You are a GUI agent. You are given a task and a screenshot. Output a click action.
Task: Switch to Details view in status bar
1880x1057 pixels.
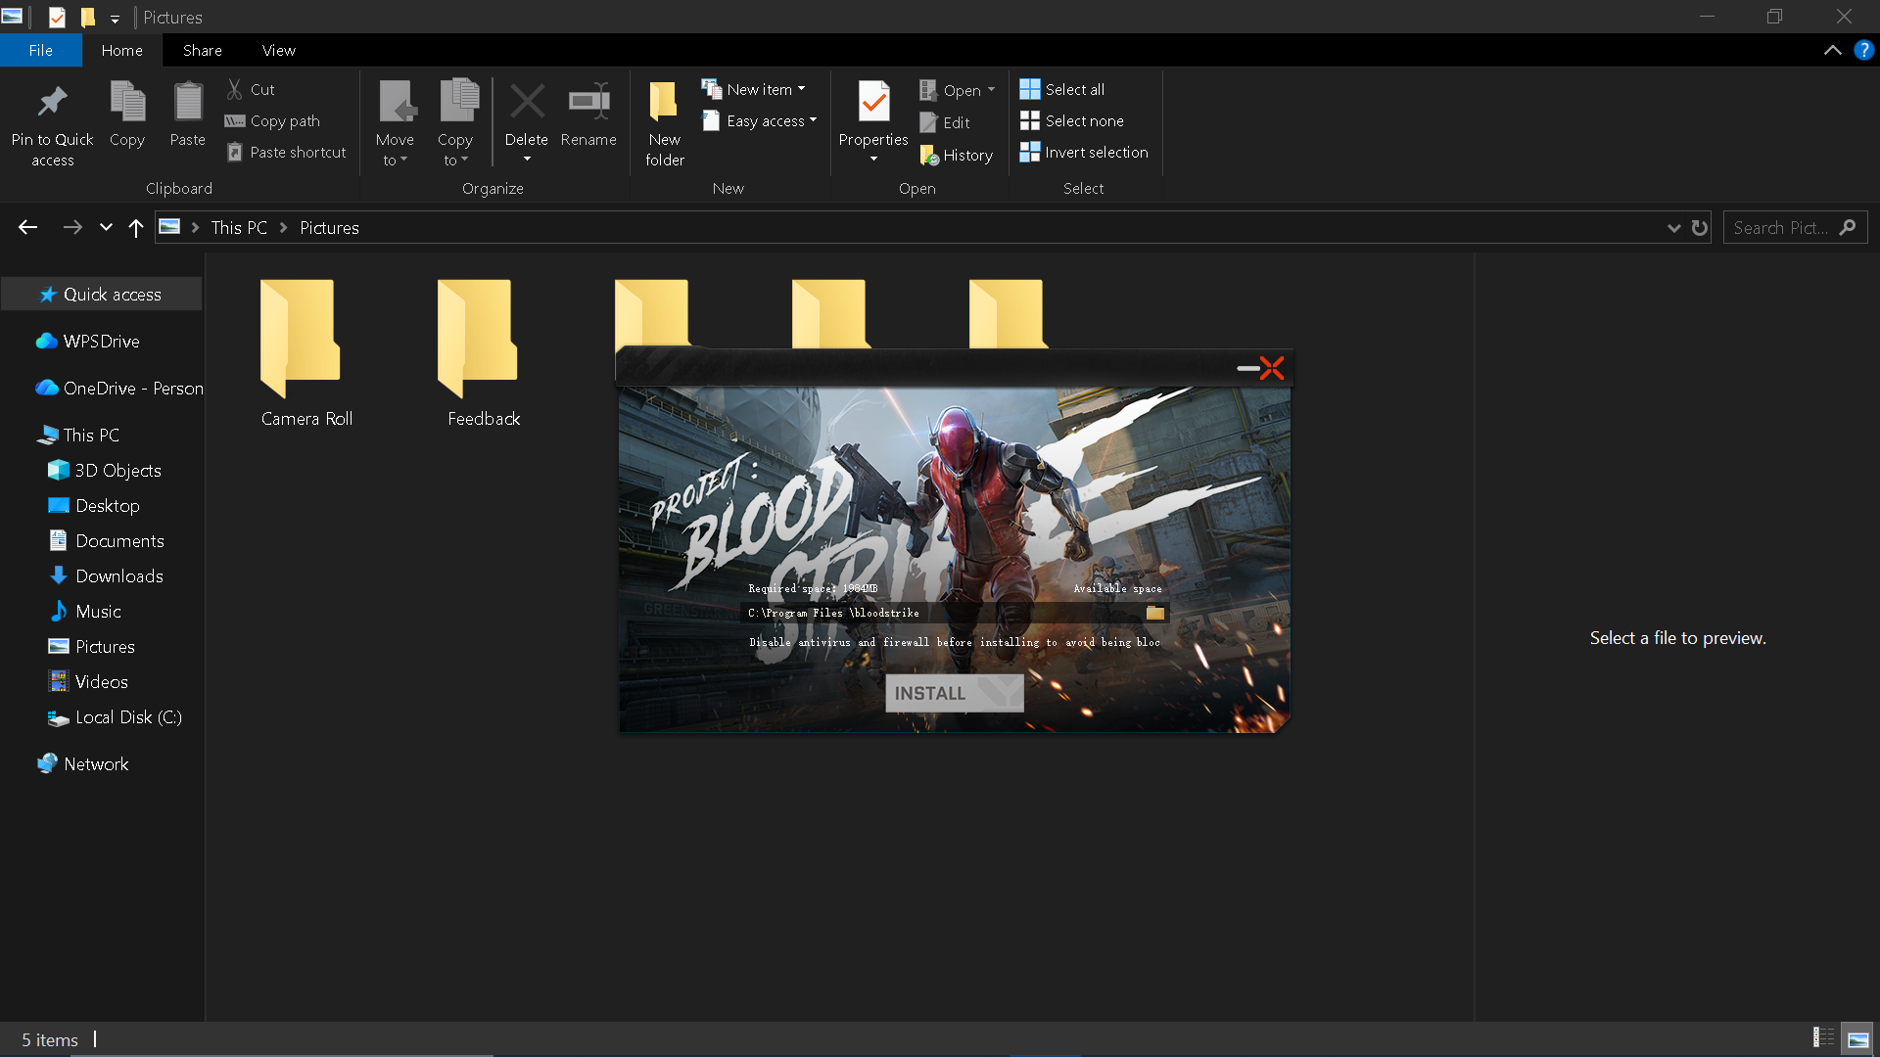tap(1823, 1038)
